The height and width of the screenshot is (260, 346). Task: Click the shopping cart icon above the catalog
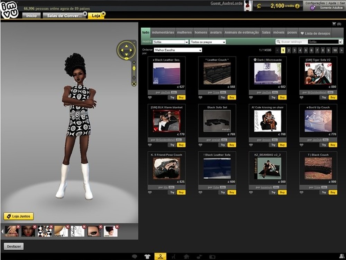point(334,23)
